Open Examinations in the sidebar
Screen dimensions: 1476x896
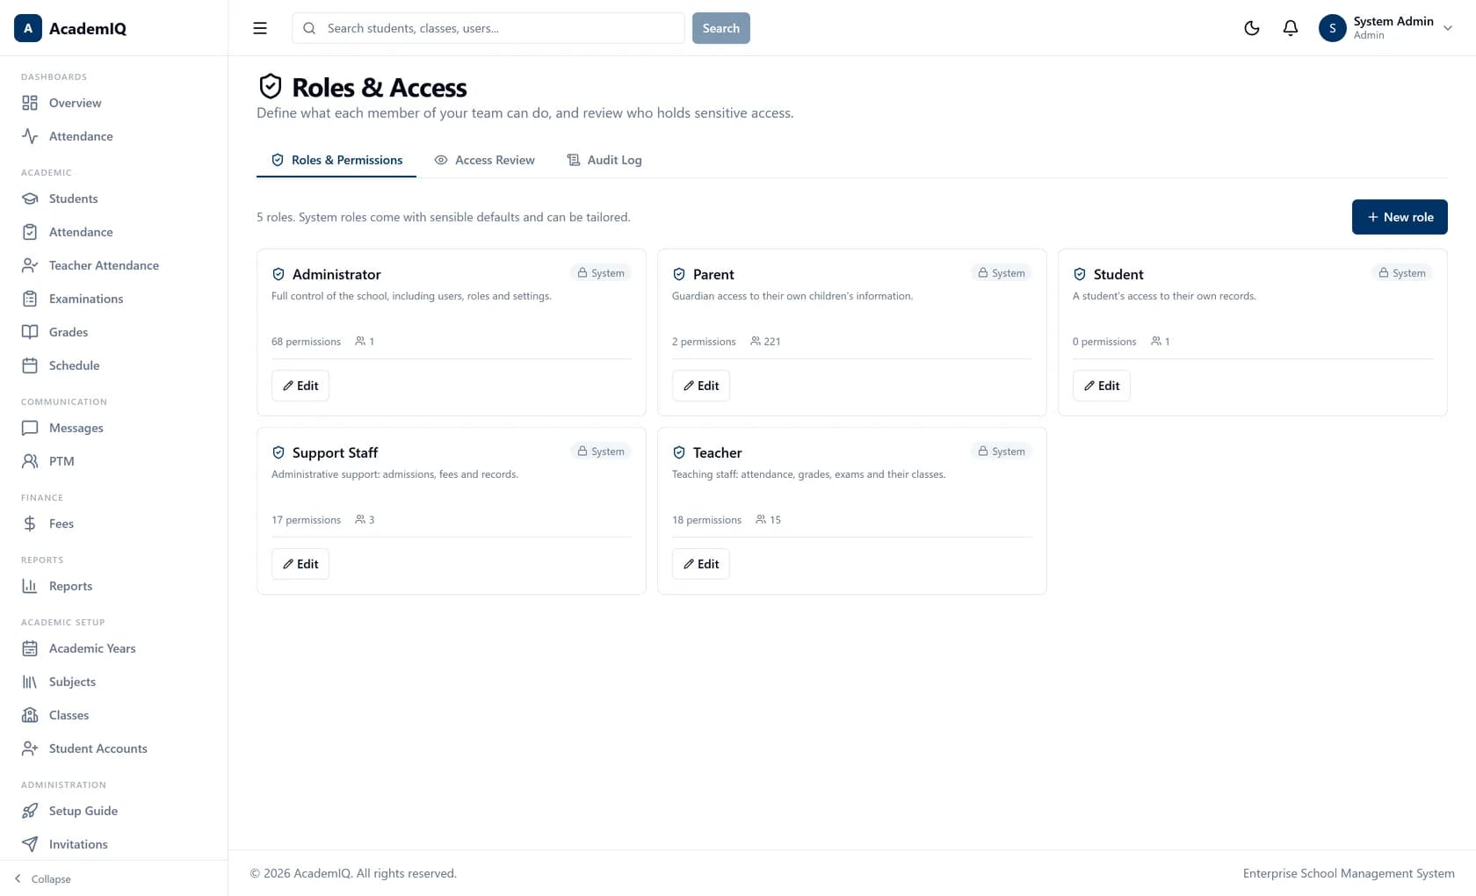coord(114,299)
